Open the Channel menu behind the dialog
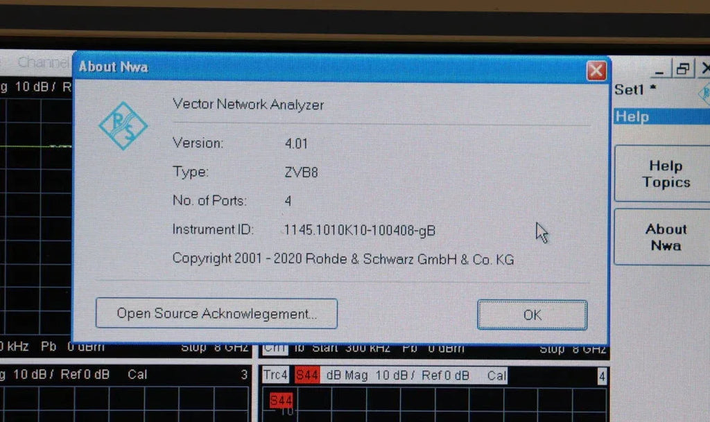 pyautogui.click(x=43, y=62)
